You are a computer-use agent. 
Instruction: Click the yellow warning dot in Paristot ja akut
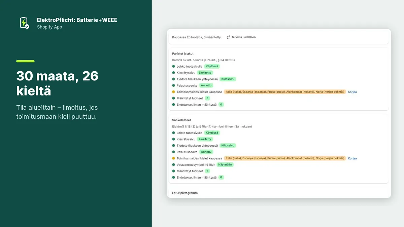pyautogui.click(x=174, y=92)
